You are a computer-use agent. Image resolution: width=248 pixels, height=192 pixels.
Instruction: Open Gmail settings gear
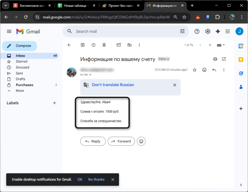[208, 31]
